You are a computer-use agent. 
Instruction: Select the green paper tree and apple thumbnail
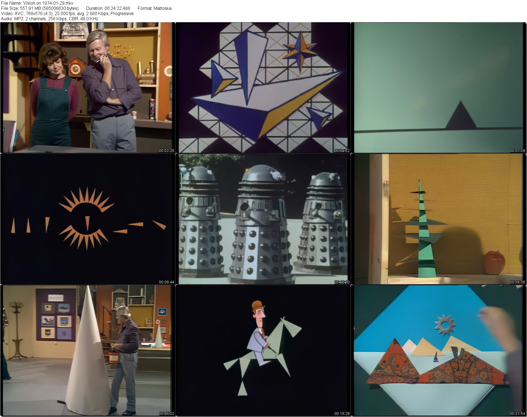tap(438, 219)
